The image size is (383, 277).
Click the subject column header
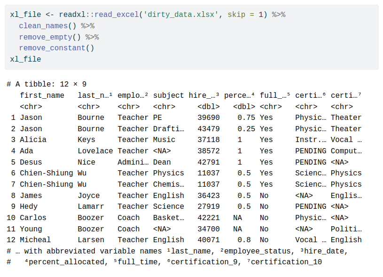click(x=168, y=95)
